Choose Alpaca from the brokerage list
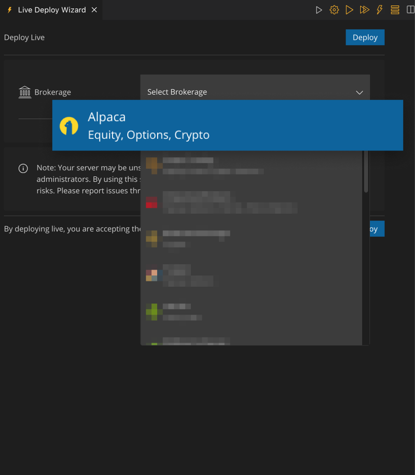The image size is (415, 475). 227,125
